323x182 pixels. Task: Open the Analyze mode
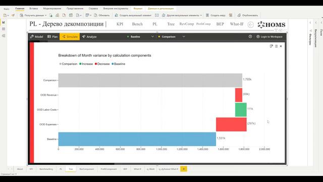89,37
